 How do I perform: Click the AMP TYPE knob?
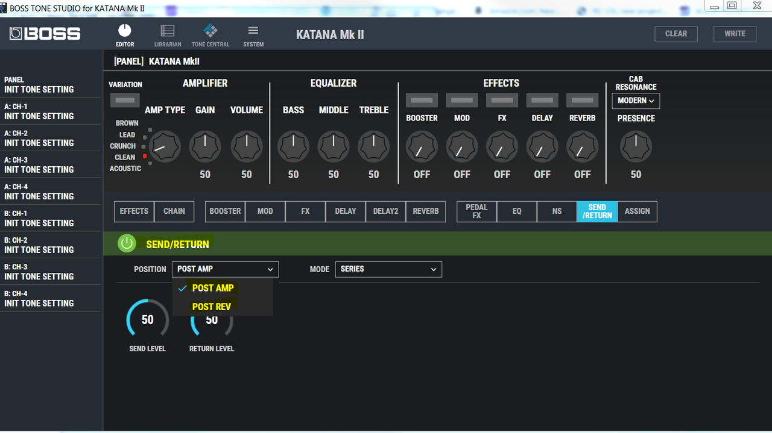click(x=165, y=146)
